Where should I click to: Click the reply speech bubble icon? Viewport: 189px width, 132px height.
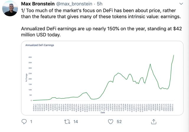pos(25,121)
